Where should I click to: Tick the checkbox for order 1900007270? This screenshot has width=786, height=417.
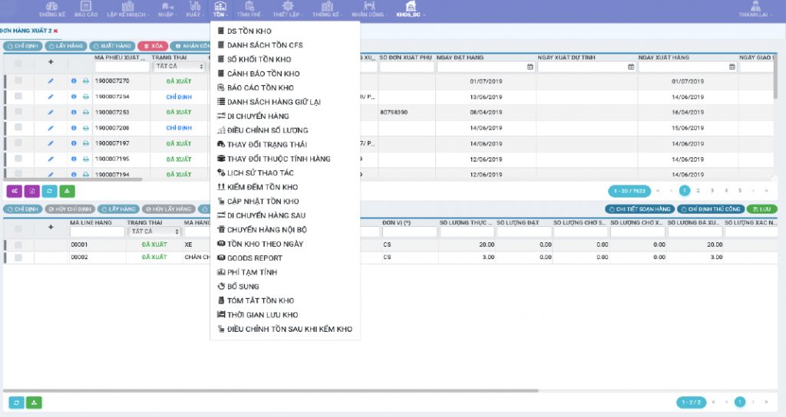(18, 80)
